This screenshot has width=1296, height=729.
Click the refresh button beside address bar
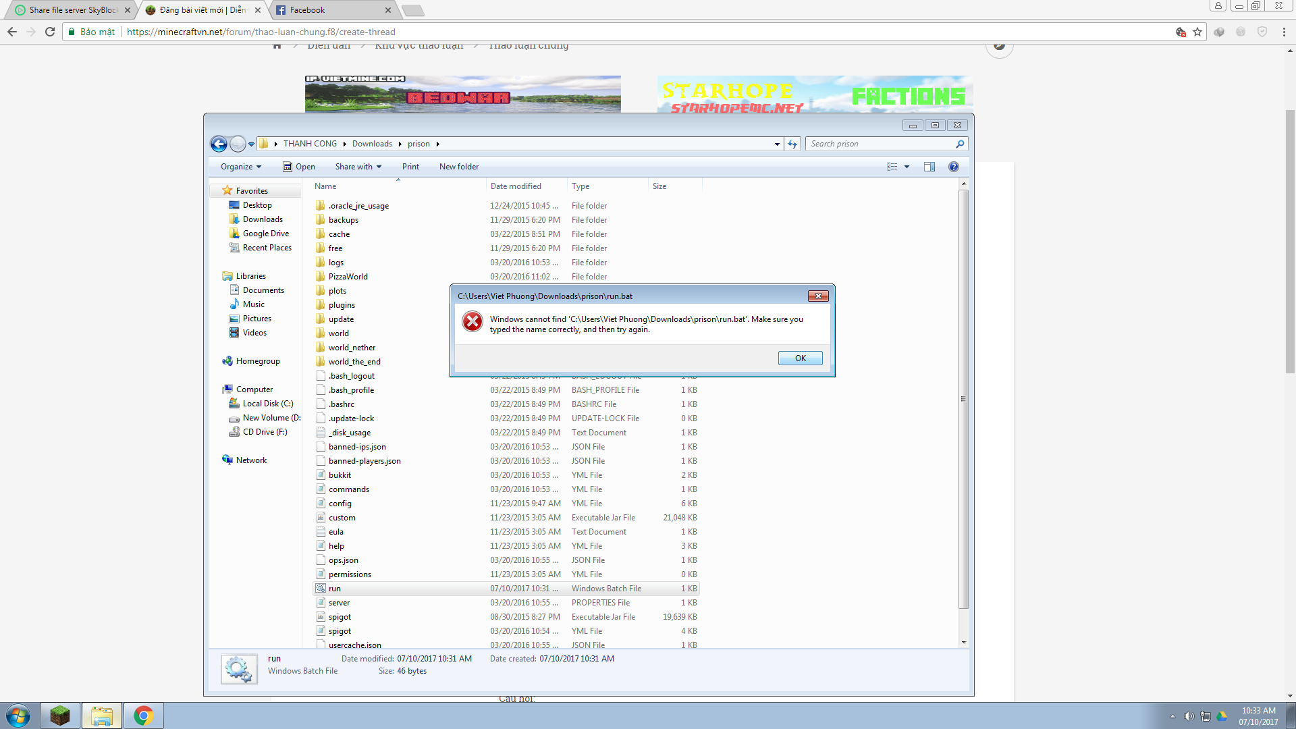click(792, 144)
